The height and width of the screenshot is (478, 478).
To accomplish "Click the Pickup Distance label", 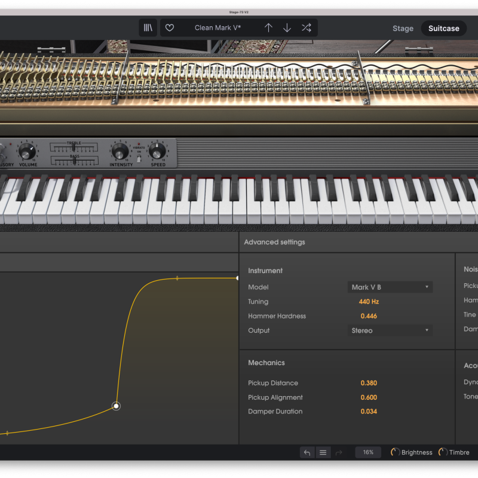I will (273, 383).
